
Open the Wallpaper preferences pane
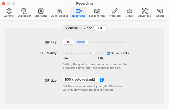coord(24,11)
